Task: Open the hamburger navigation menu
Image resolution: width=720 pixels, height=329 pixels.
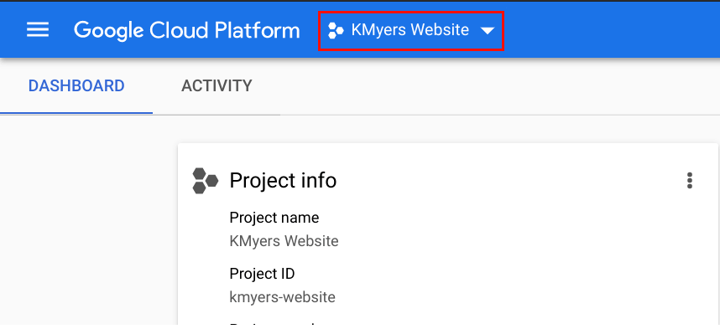Action: pos(38,30)
